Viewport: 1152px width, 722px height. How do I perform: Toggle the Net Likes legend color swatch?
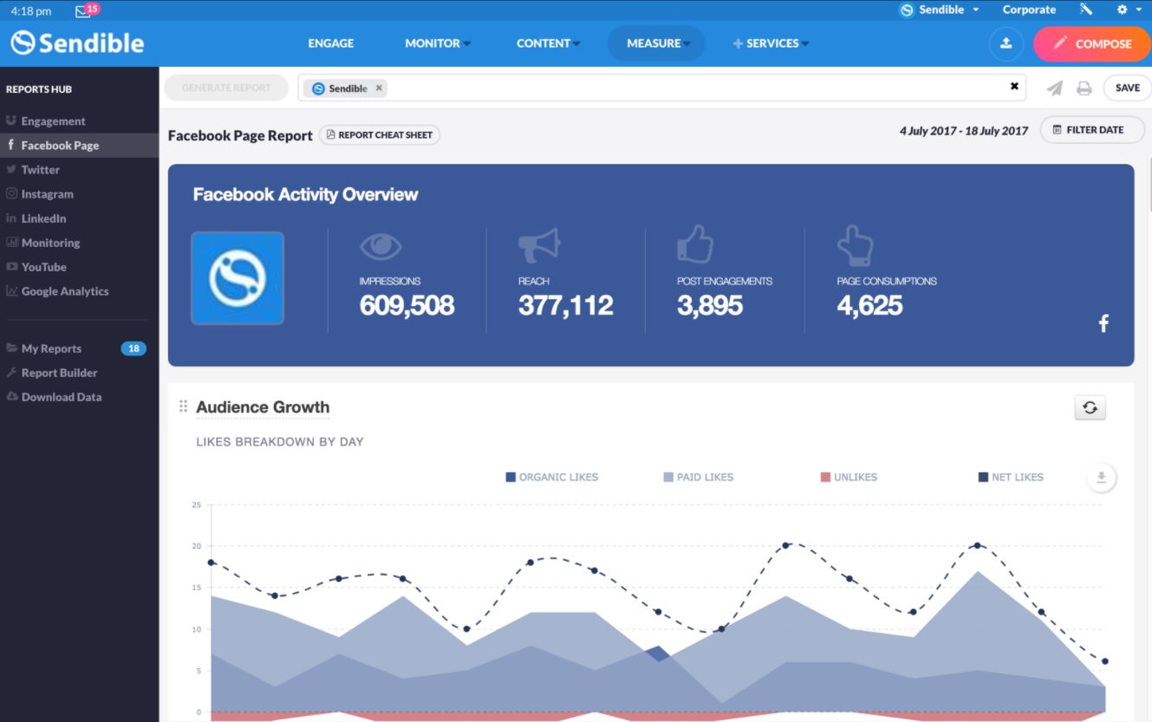[x=983, y=477]
